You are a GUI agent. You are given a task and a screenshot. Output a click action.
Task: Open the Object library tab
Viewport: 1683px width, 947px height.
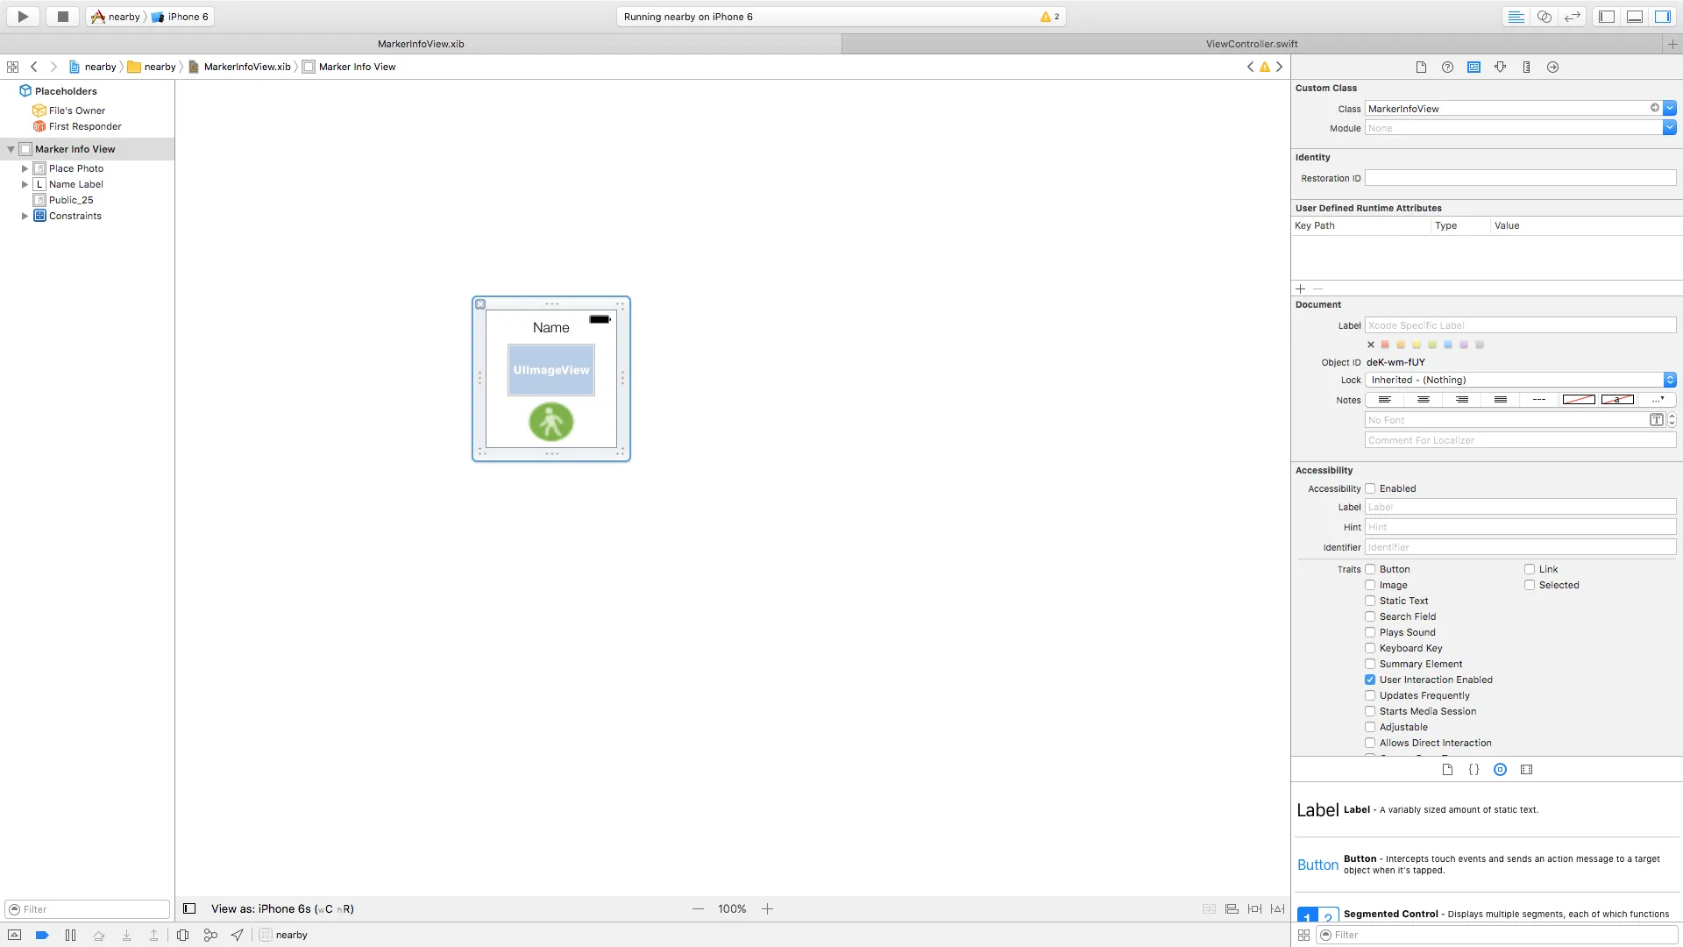1500,770
